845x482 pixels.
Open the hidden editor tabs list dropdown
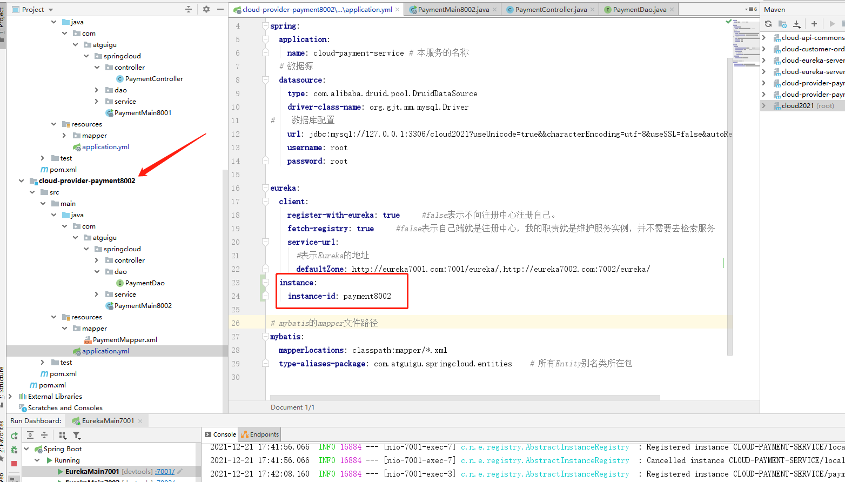click(x=751, y=9)
